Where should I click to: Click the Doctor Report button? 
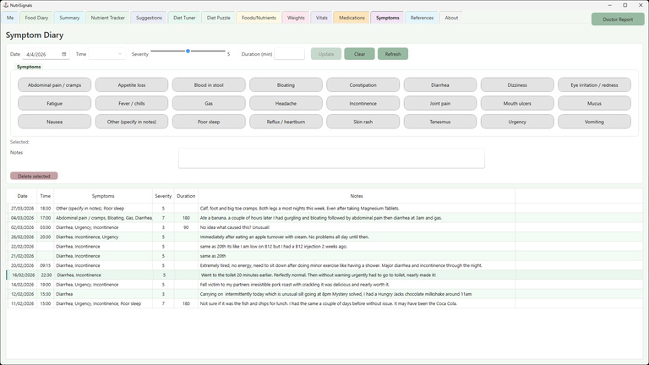(618, 19)
